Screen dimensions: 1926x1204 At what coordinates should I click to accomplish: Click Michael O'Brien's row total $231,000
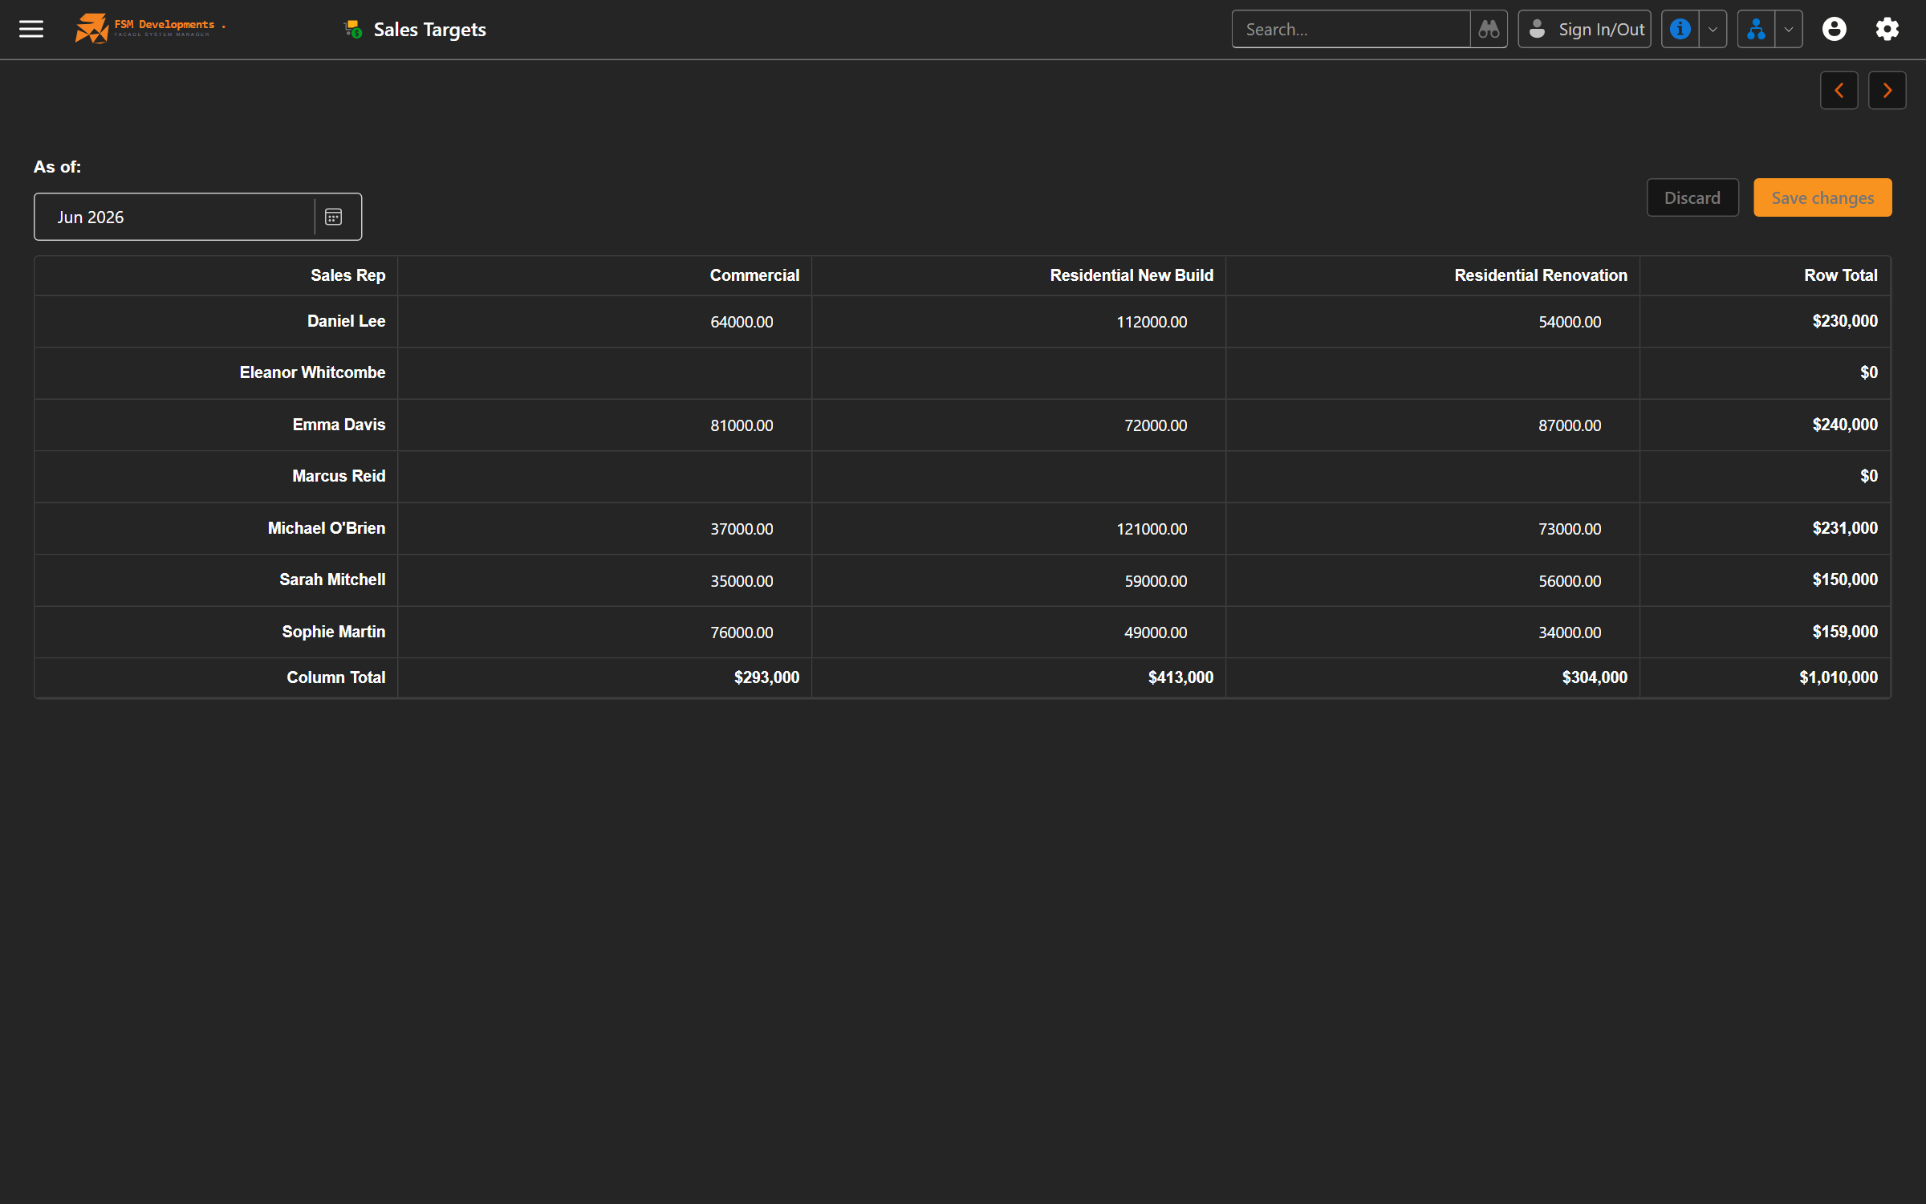point(1845,528)
